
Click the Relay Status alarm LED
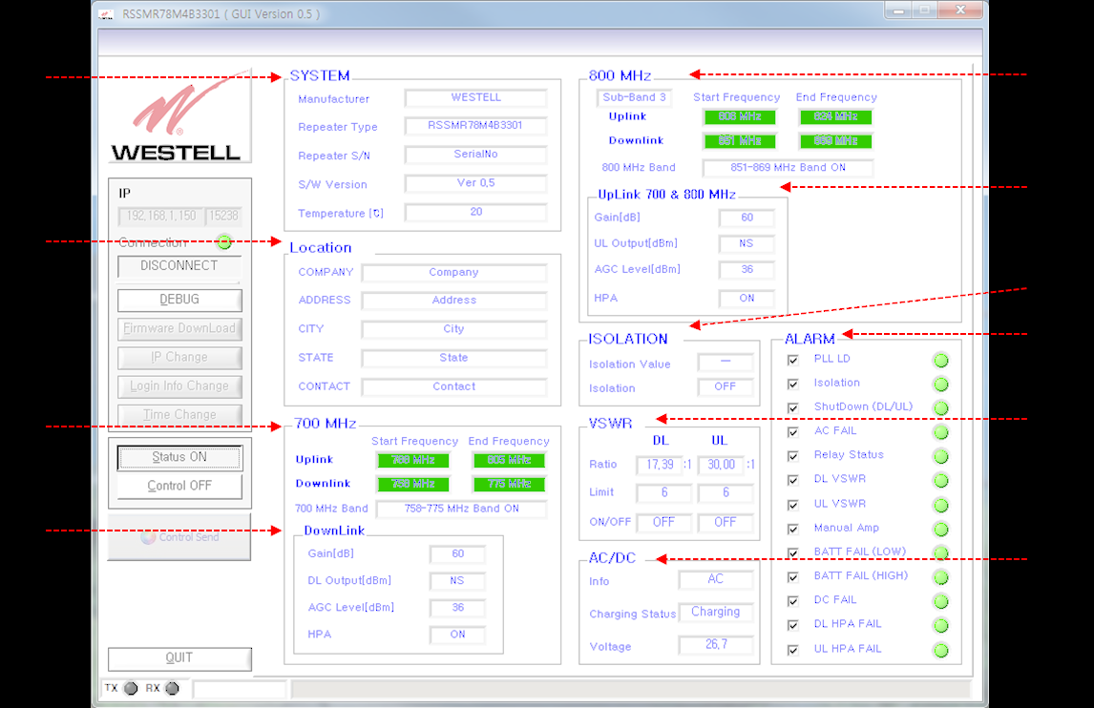[x=940, y=457]
